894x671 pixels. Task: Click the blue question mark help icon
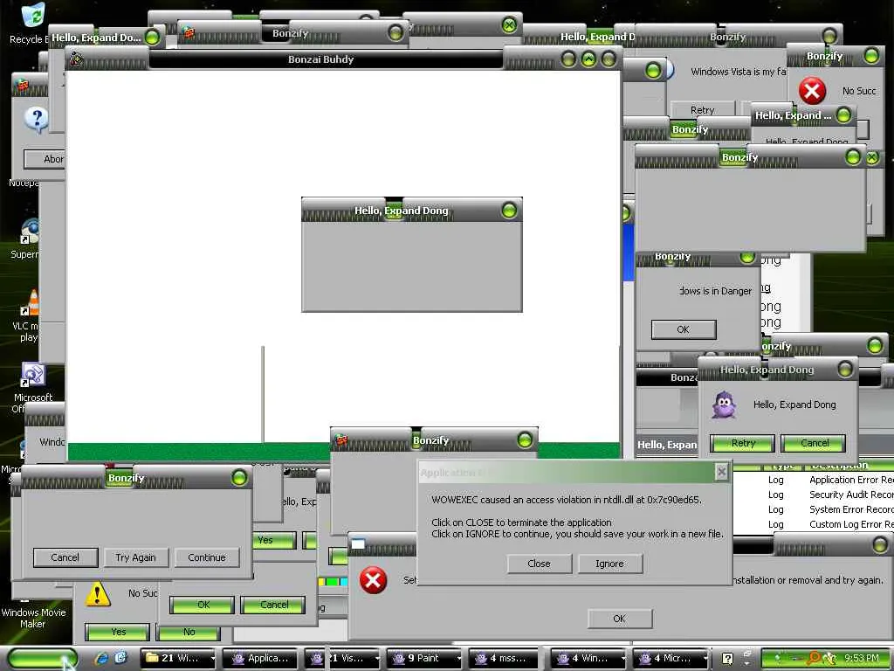37,119
